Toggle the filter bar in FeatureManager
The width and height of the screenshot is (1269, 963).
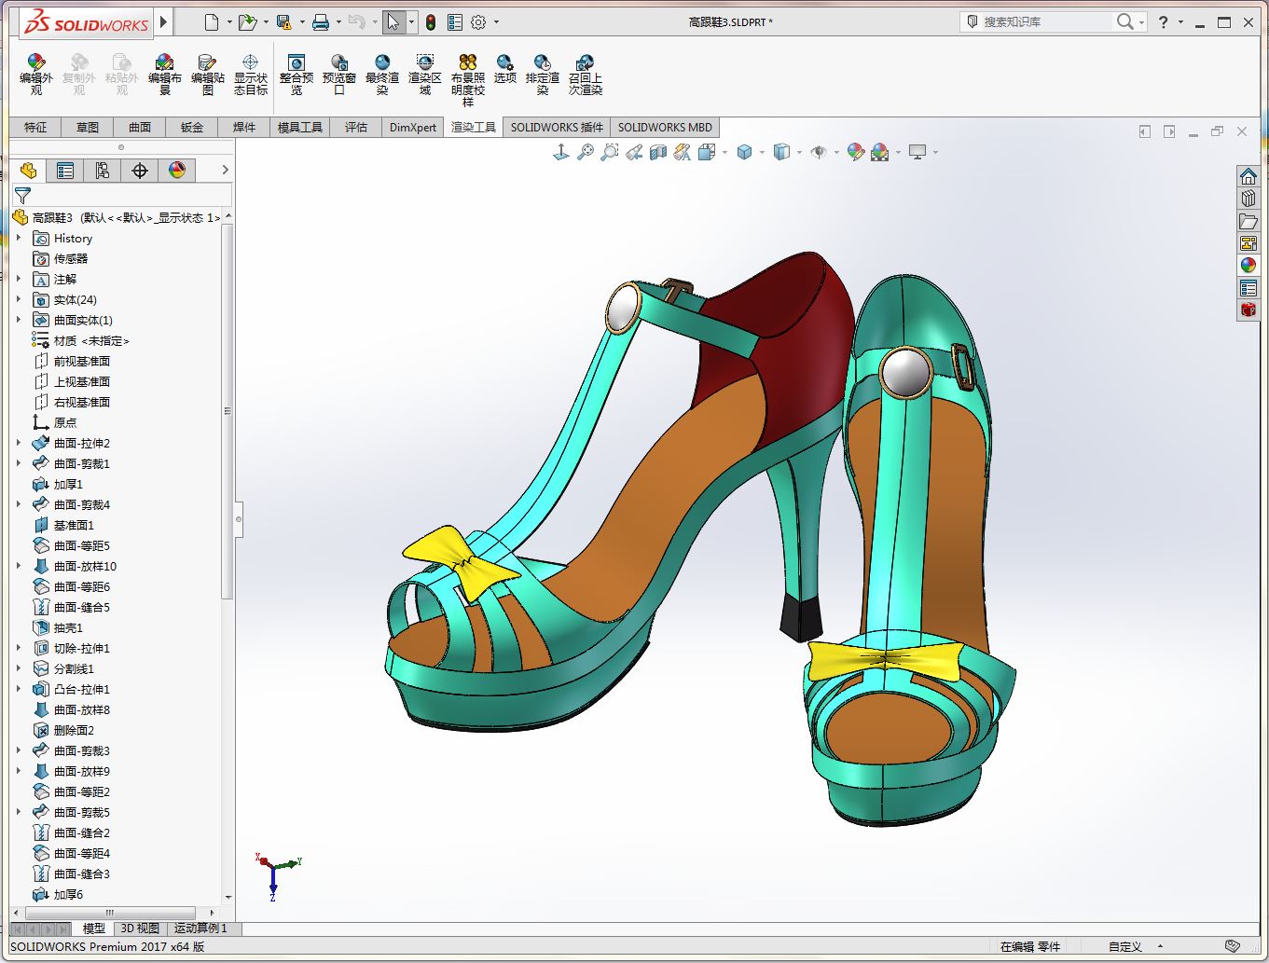(21, 196)
